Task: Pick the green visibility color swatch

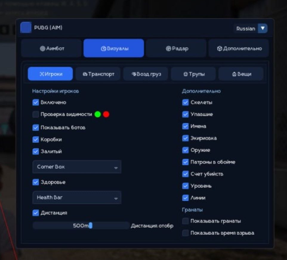Action: click(98, 114)
